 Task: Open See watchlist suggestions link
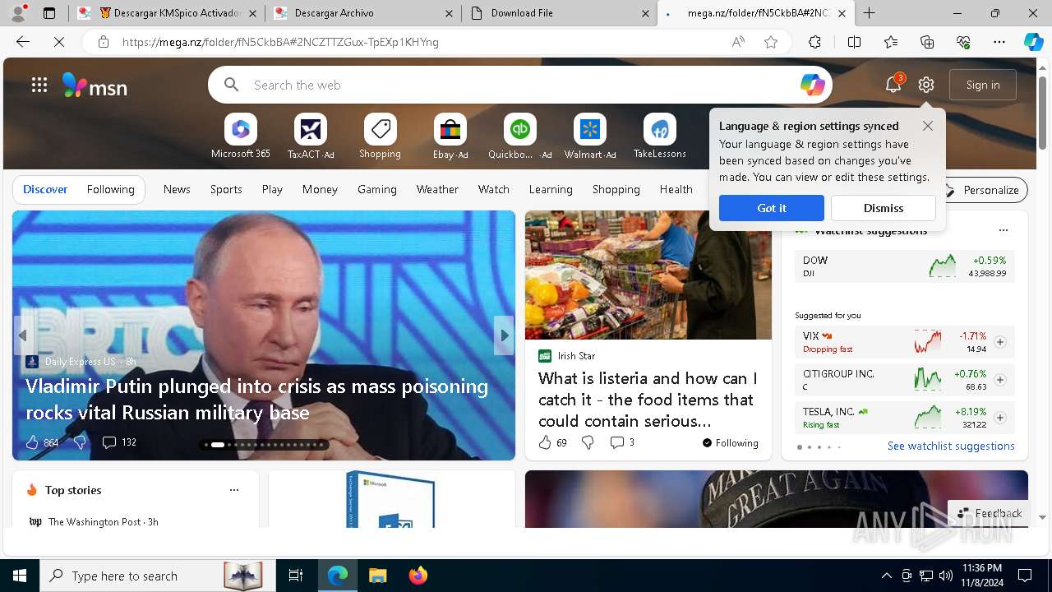951,446
